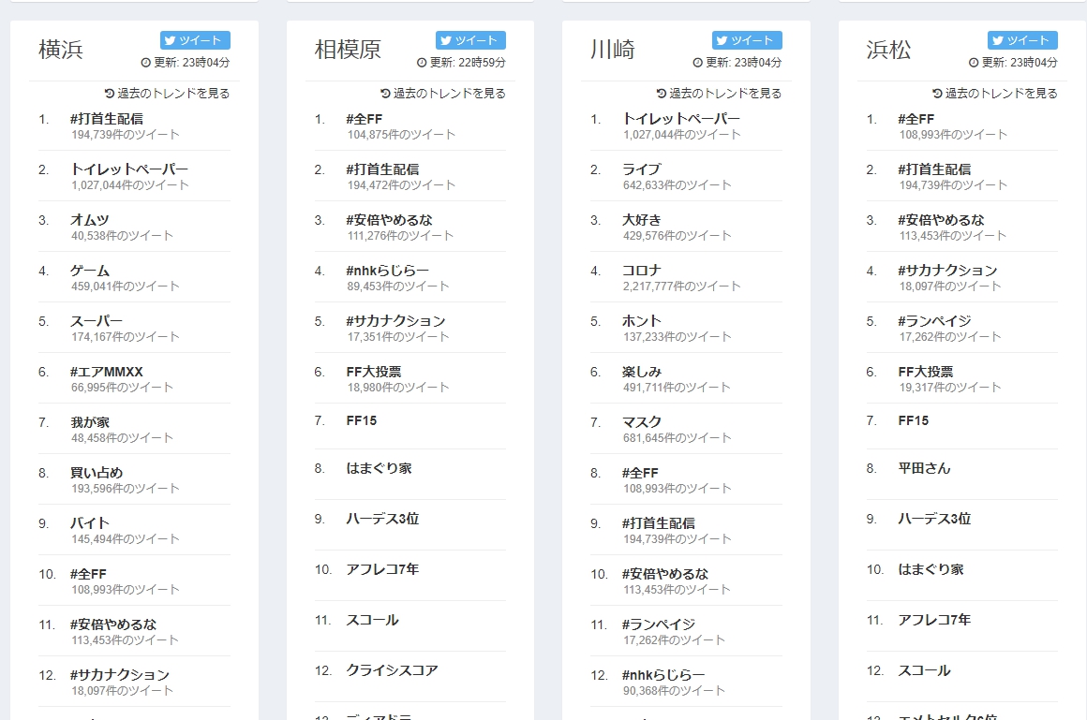The height and width of the screenshot is (720, 1087).
Task: Open クライシスコア trend in 相模原 list
Action: 393,670
